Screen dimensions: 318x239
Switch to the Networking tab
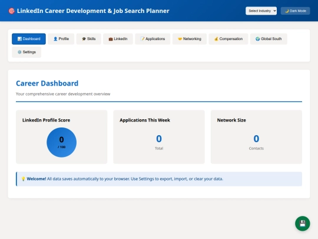[x=190, y=39]
